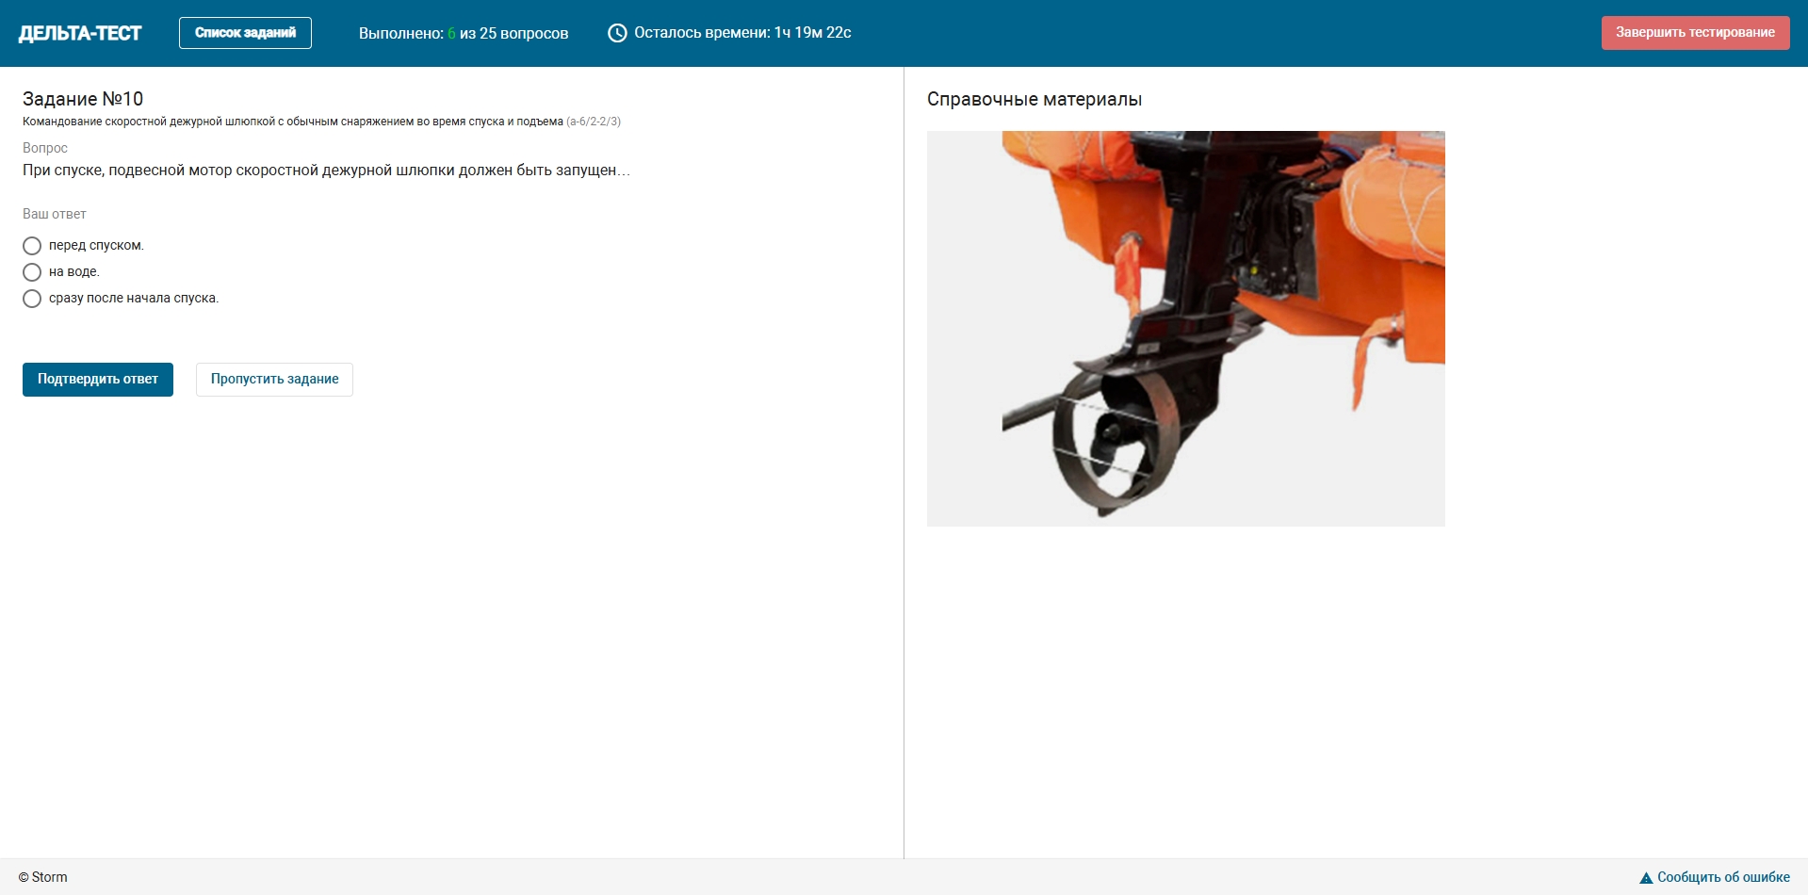Viewport: 1808px width, 895px height.
Task: Open the Сообщить об ошибке link
Action: coord(1723,877)
